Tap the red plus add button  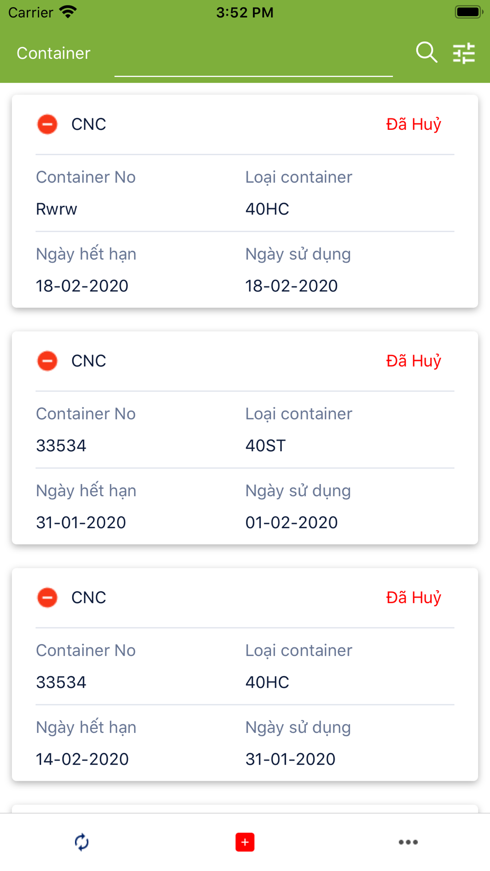tap(245, 842)
